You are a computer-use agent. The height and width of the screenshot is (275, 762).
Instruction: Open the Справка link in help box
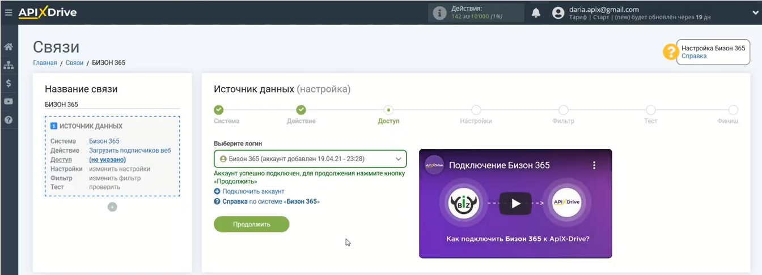click(694, 56)
